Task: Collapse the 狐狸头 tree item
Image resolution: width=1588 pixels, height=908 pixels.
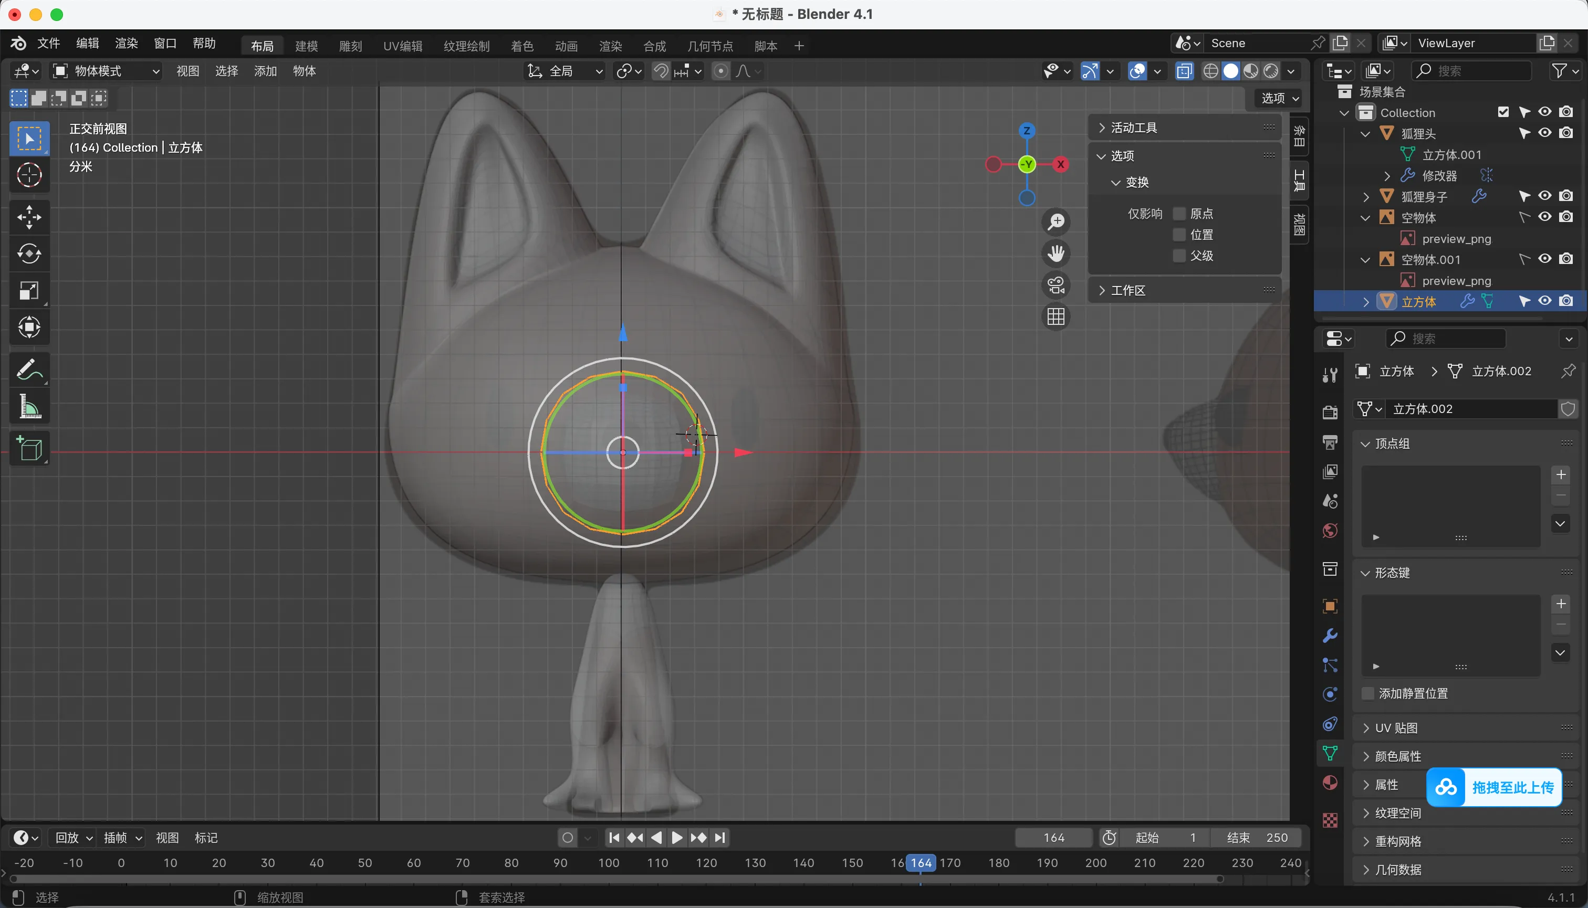Action: (1365, 133)
